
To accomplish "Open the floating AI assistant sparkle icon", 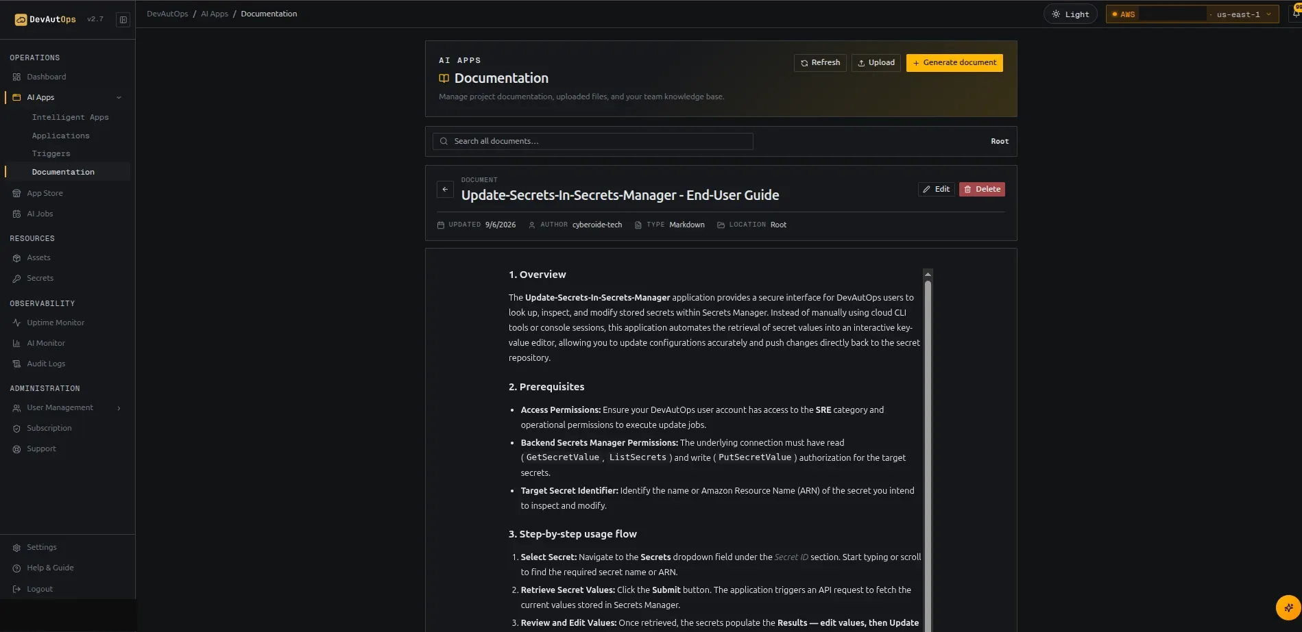I will click(x=1288, y=607).
